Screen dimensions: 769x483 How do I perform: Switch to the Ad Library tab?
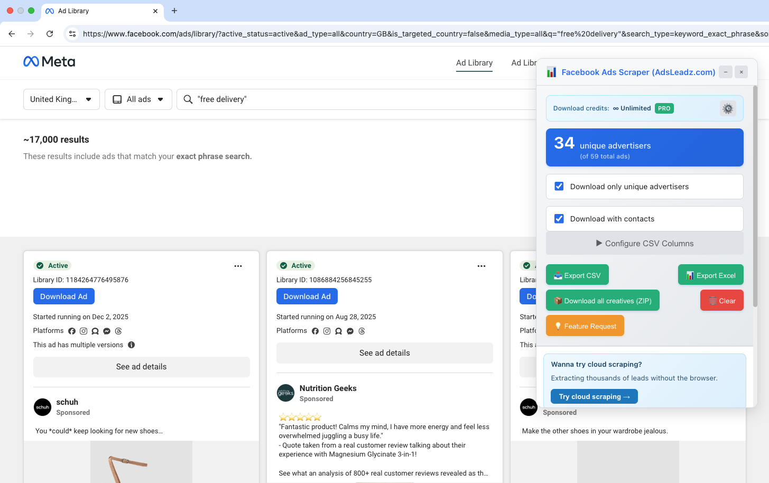(474, 63)
